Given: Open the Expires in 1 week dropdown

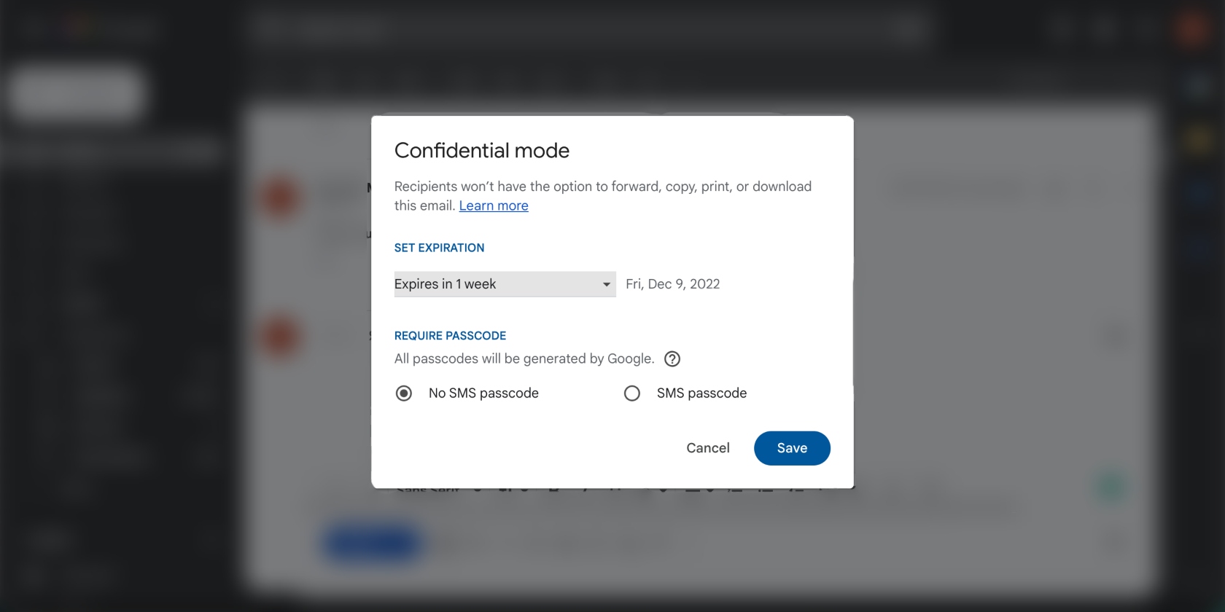Looking at the screenshot, I should 505,284.
